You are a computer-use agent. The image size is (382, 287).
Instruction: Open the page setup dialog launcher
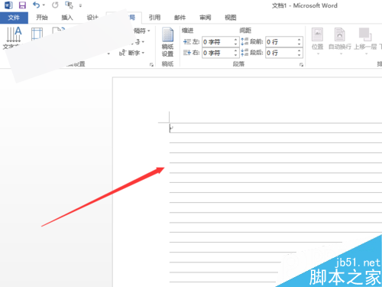[151, 64]
